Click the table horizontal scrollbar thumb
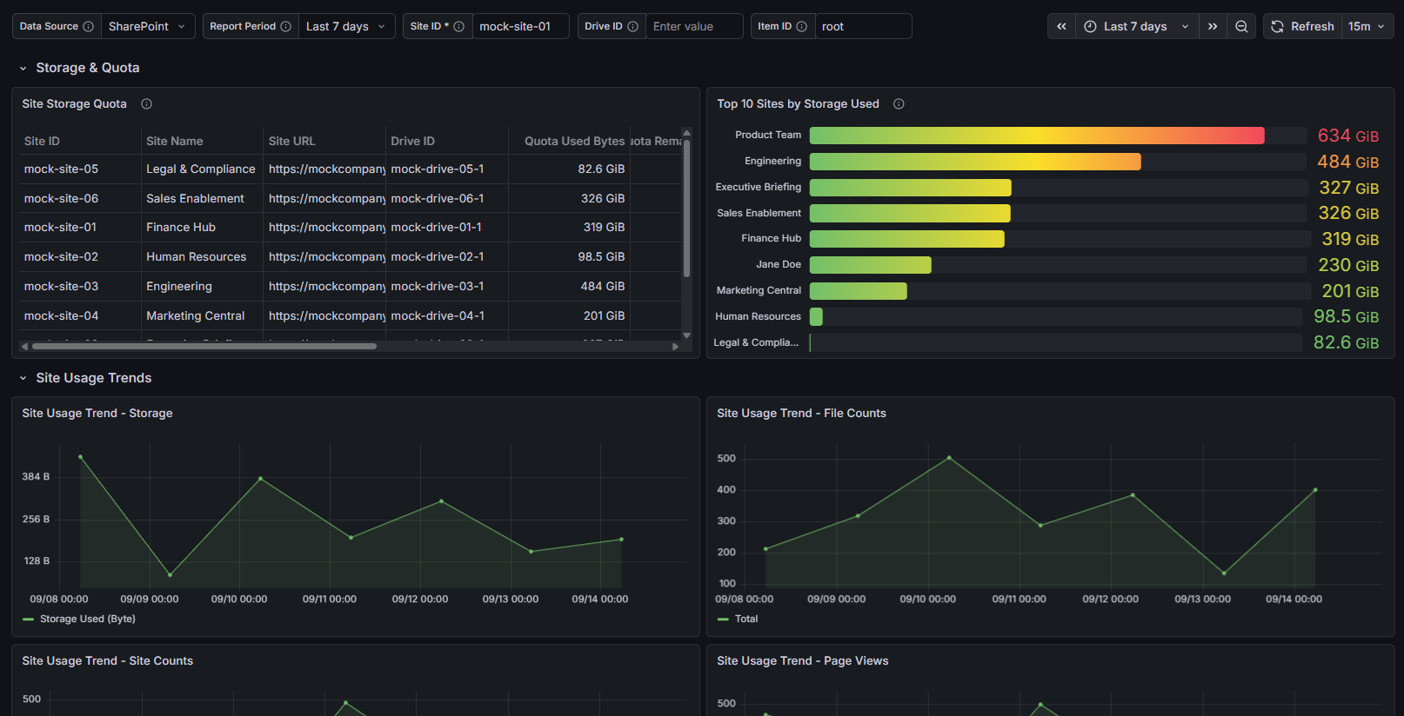This screenshot has width=1404, height=716. coord(204,346)
